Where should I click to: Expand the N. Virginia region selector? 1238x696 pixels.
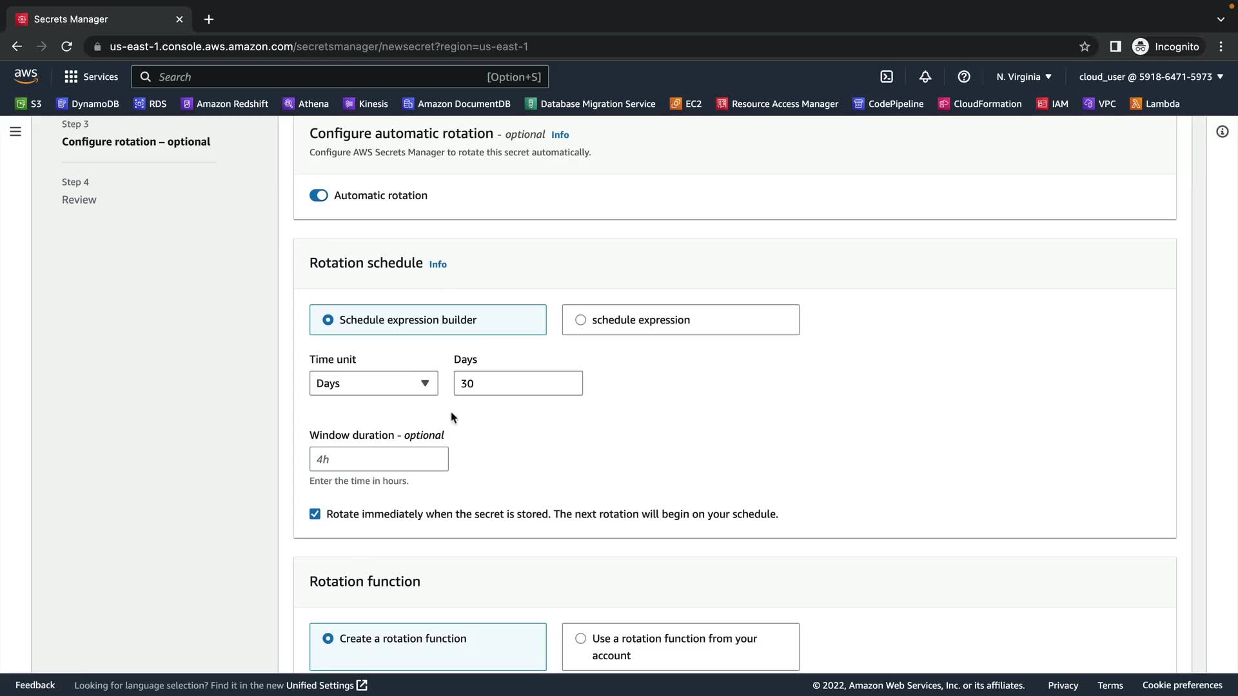pyautogui.click(x=1023, y=77)
